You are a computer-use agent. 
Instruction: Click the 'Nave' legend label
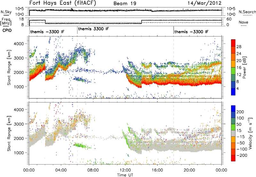click(x=244, y=22)
